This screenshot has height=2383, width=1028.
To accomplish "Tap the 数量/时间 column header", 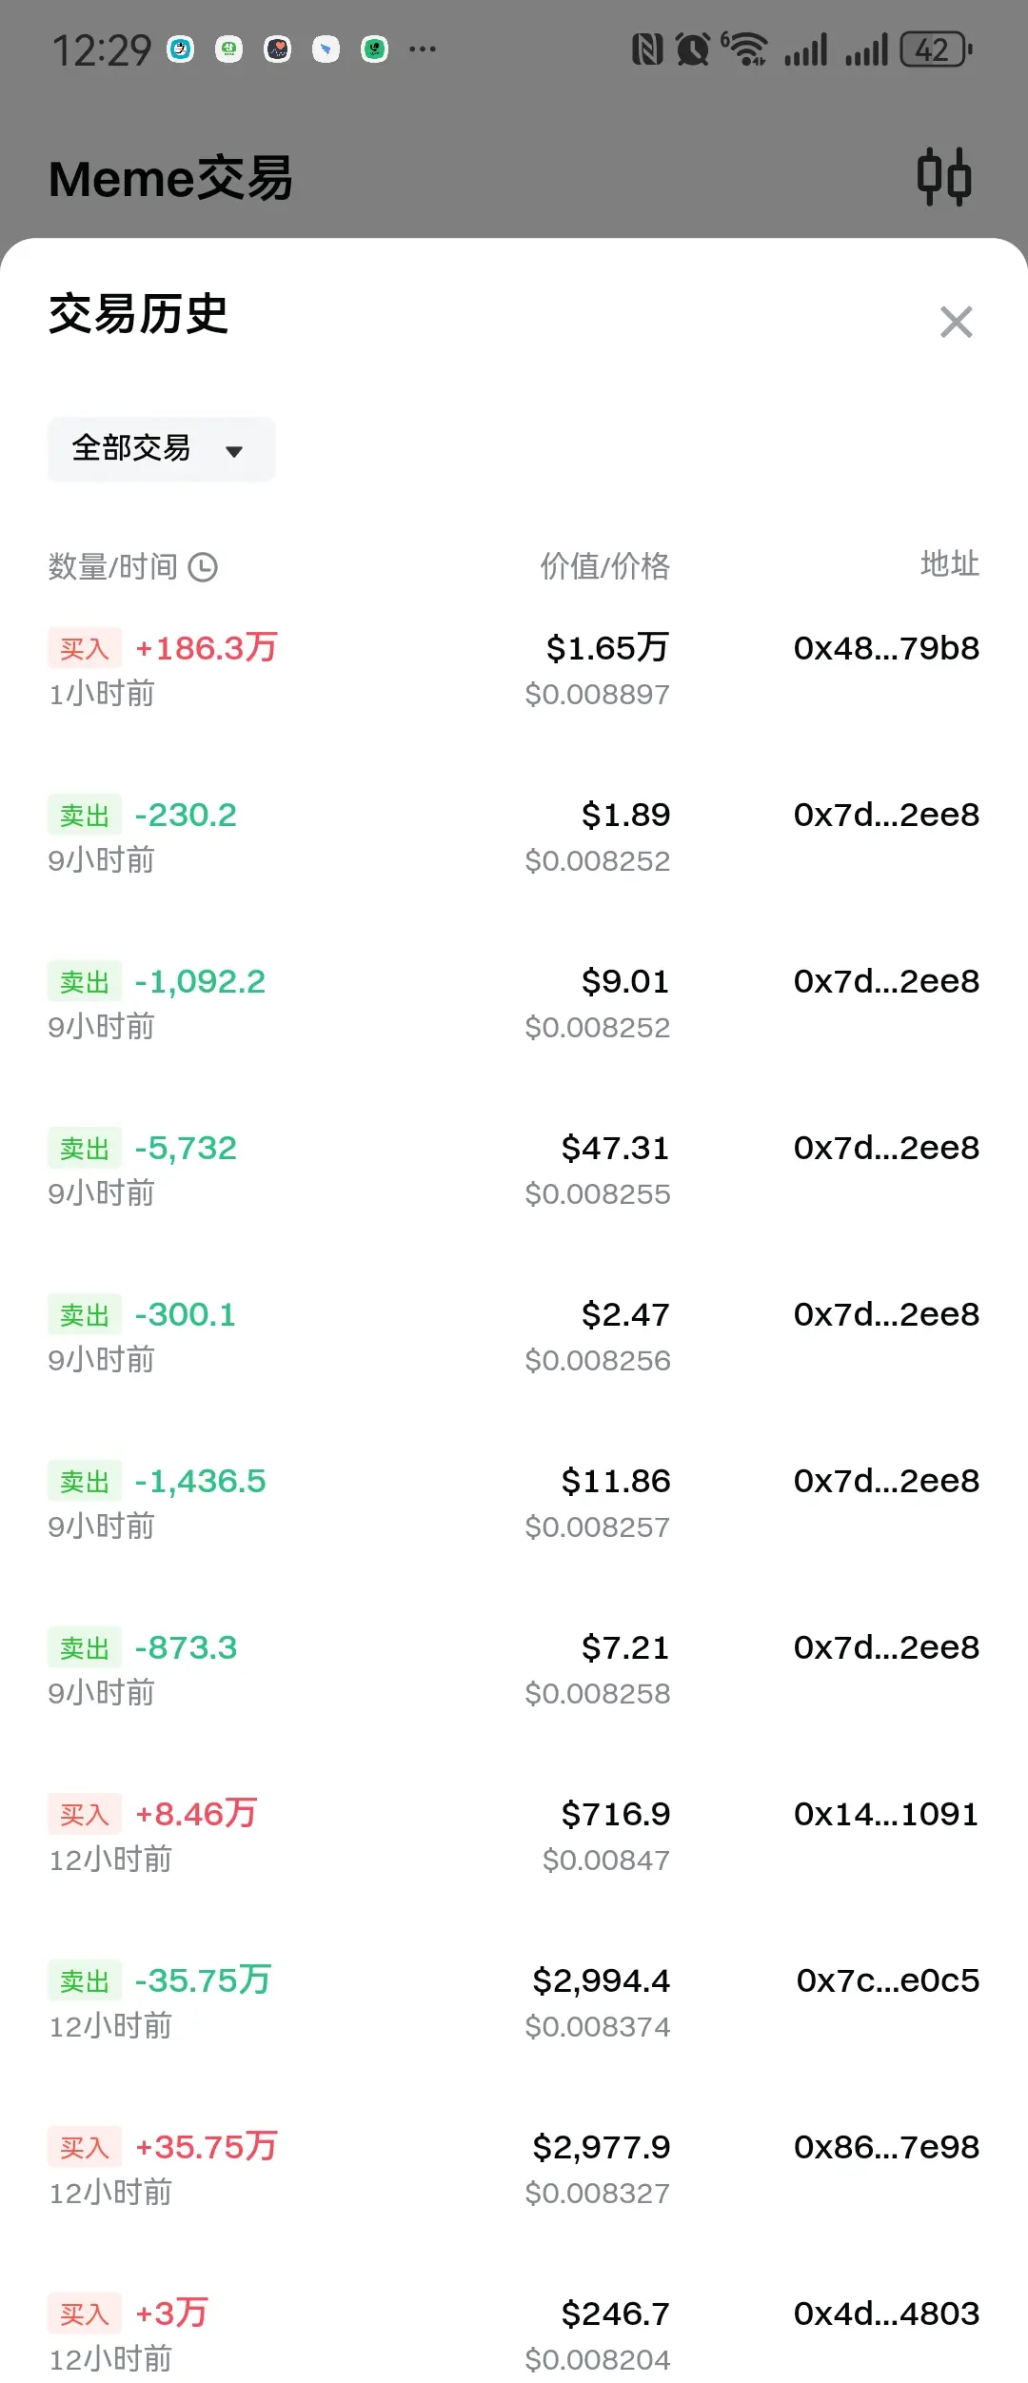I will click(x=113, y=567).
